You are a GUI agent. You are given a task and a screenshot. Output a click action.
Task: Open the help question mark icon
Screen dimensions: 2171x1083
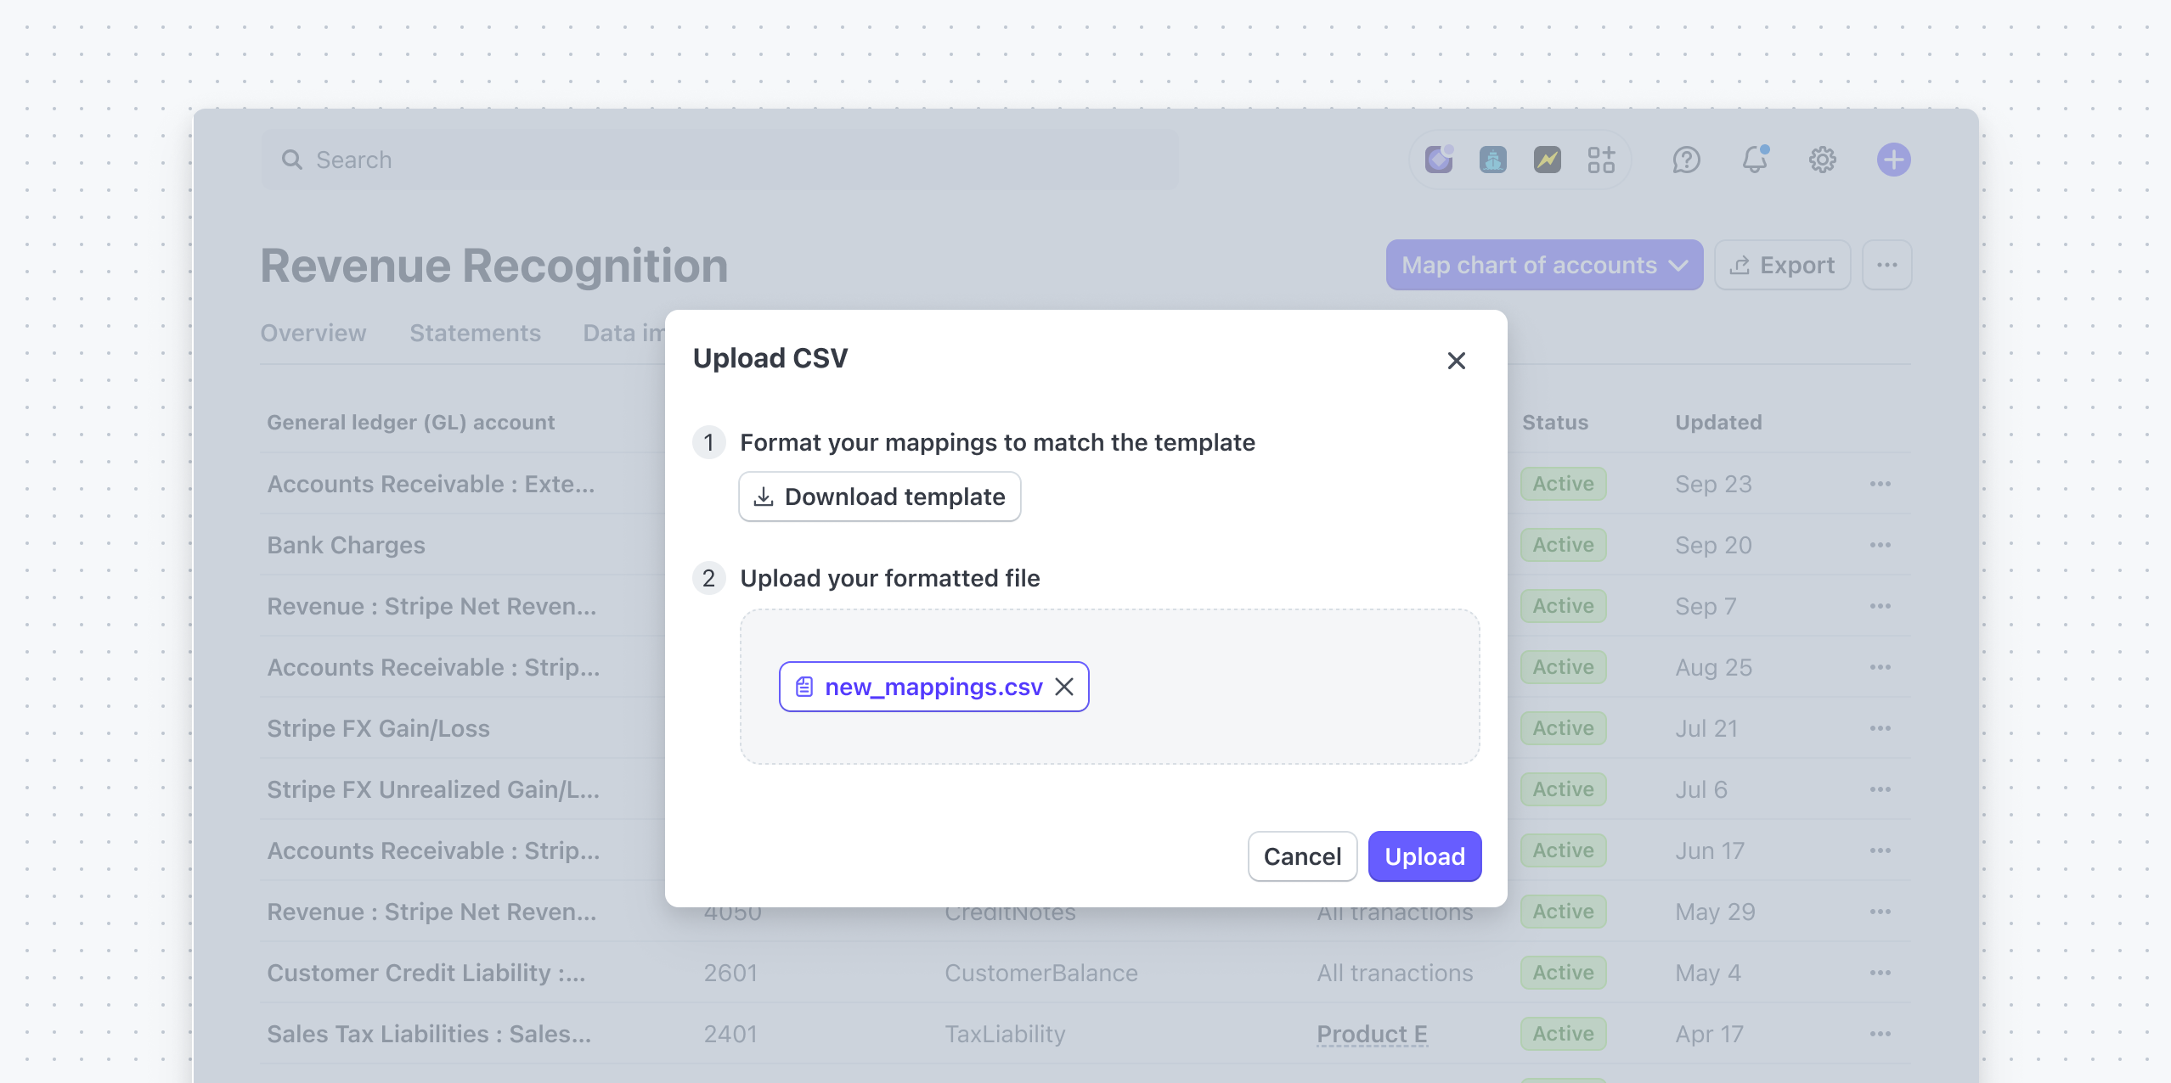(1687, 160)
